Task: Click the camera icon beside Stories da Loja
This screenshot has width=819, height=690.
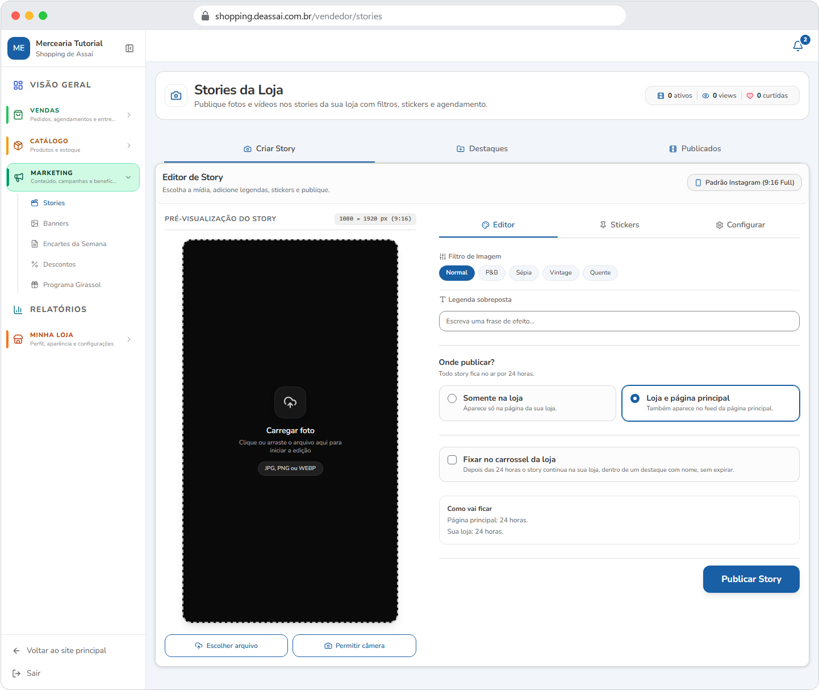Action: 176,95
